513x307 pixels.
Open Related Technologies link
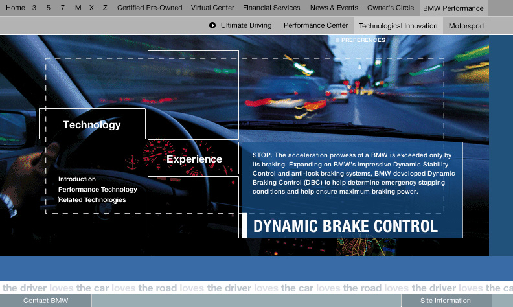point(92,200)
